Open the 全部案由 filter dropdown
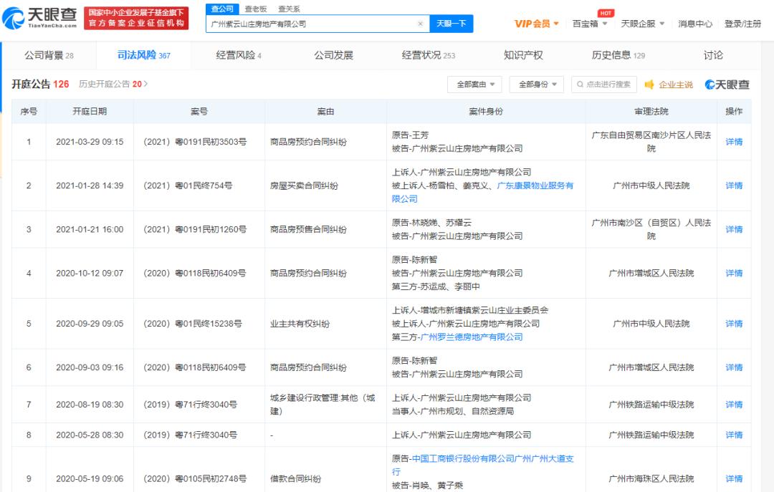 point(474,84)
